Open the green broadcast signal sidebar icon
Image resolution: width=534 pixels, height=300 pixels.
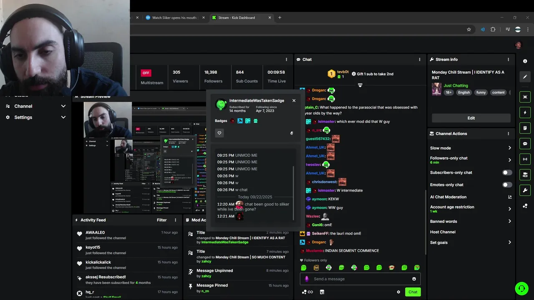[x=525, y=159]
